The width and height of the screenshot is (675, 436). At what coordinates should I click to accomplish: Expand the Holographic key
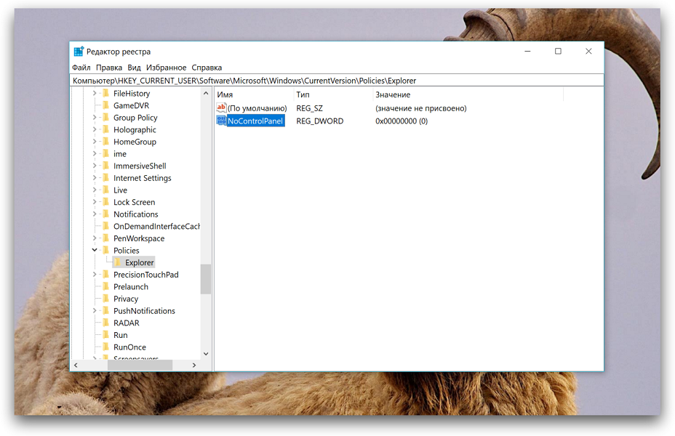click(x=95, y=129)
